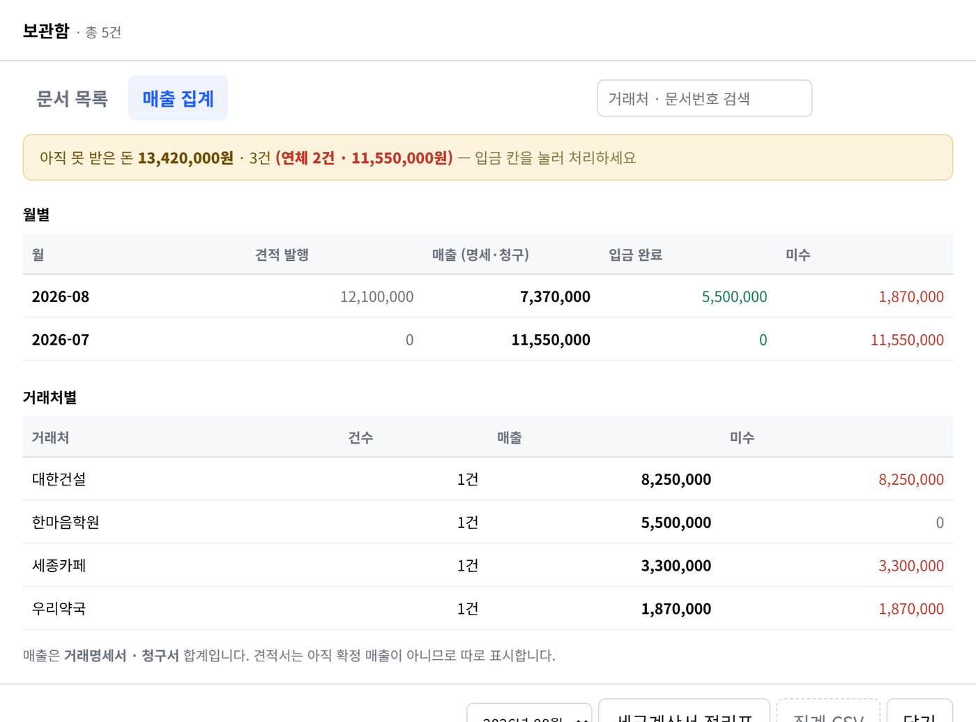
Task: Click the 건수 column header
Action: (360, 437)
